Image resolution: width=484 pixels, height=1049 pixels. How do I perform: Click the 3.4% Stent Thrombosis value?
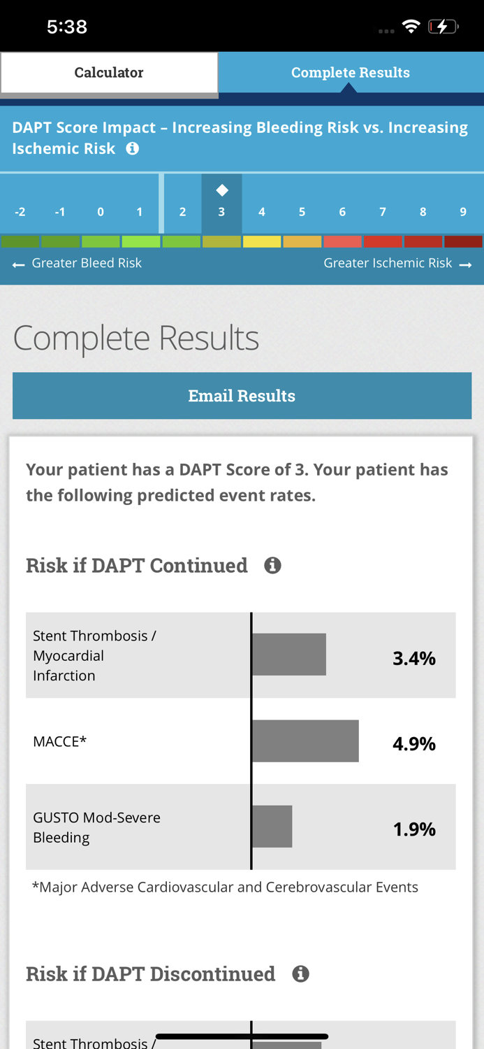pos(415,657)
